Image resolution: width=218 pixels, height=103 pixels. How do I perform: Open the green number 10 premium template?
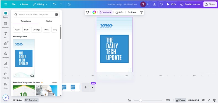pyautogui.click(x=24, y=91)
